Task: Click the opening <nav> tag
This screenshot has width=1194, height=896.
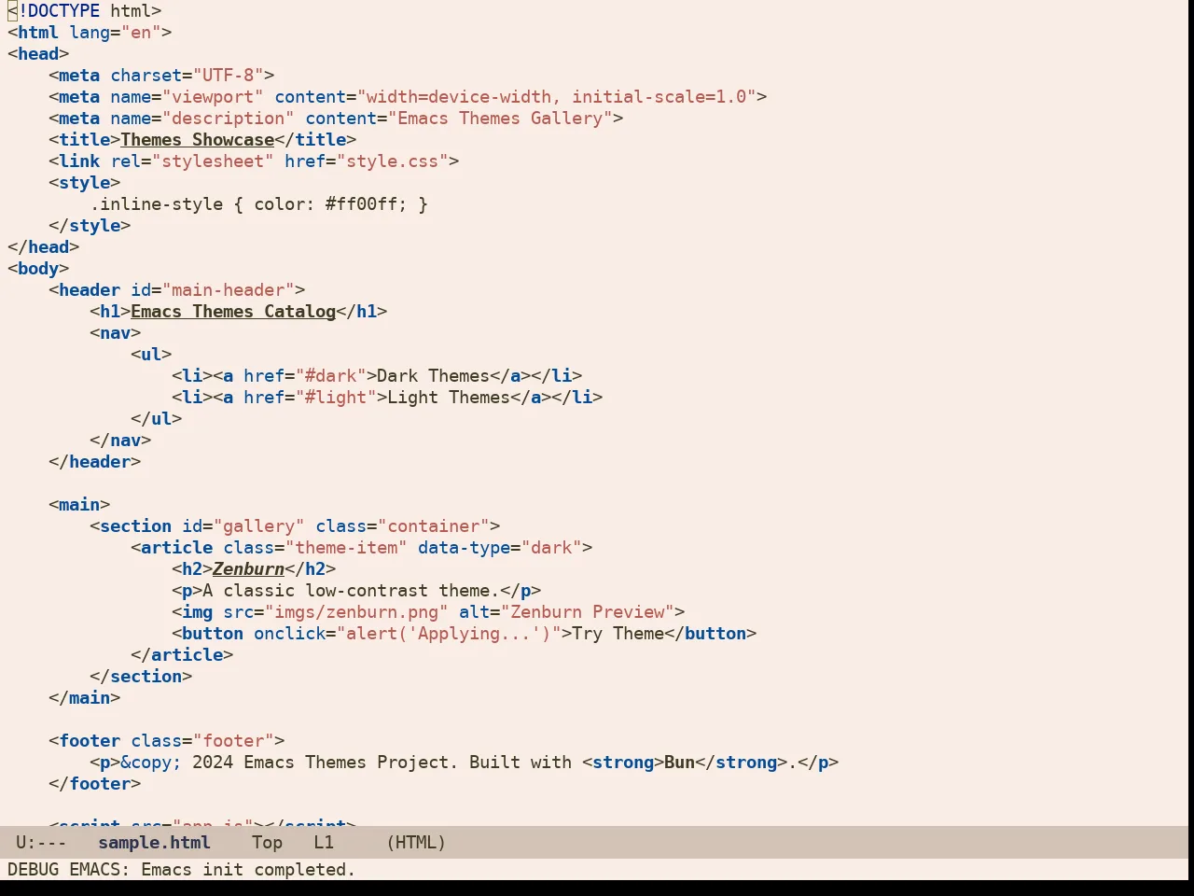Action: pyautogui.click(x=116, y=333)
